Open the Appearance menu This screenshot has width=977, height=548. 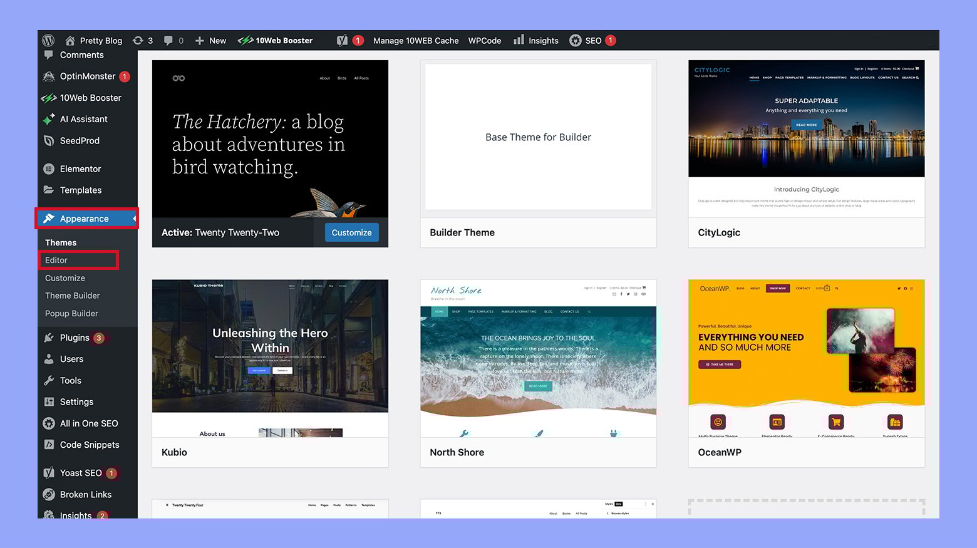tap(83, 219)
